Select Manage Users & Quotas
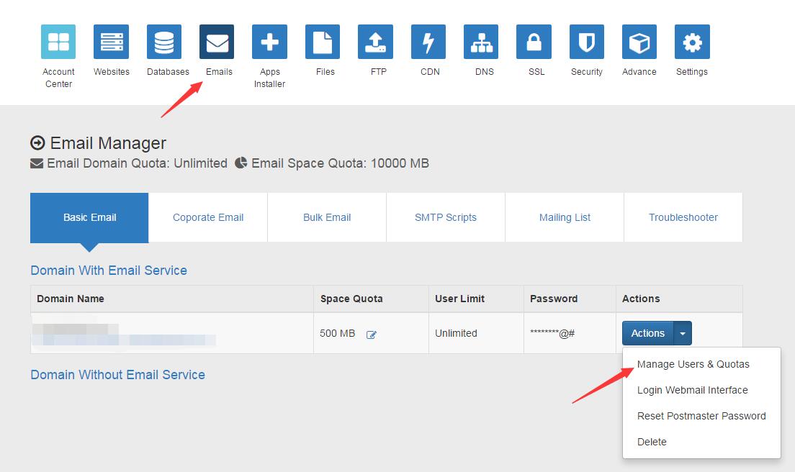The height and width of the screenshot is (472, 795). 693,364
